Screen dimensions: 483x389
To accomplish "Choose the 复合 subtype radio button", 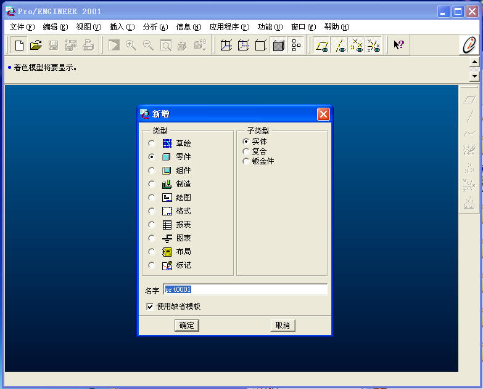I will pos(246,151).
